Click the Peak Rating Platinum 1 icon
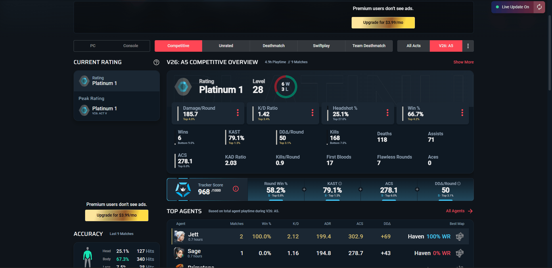 pos(84,110)
